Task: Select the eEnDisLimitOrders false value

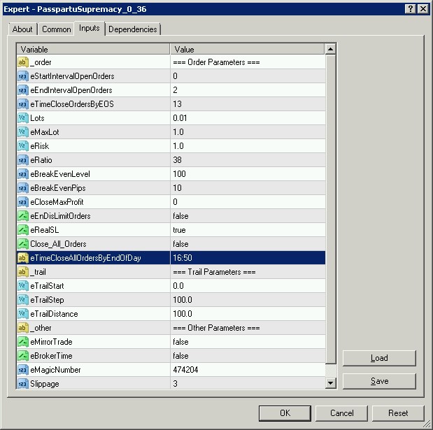Action: 248,216
